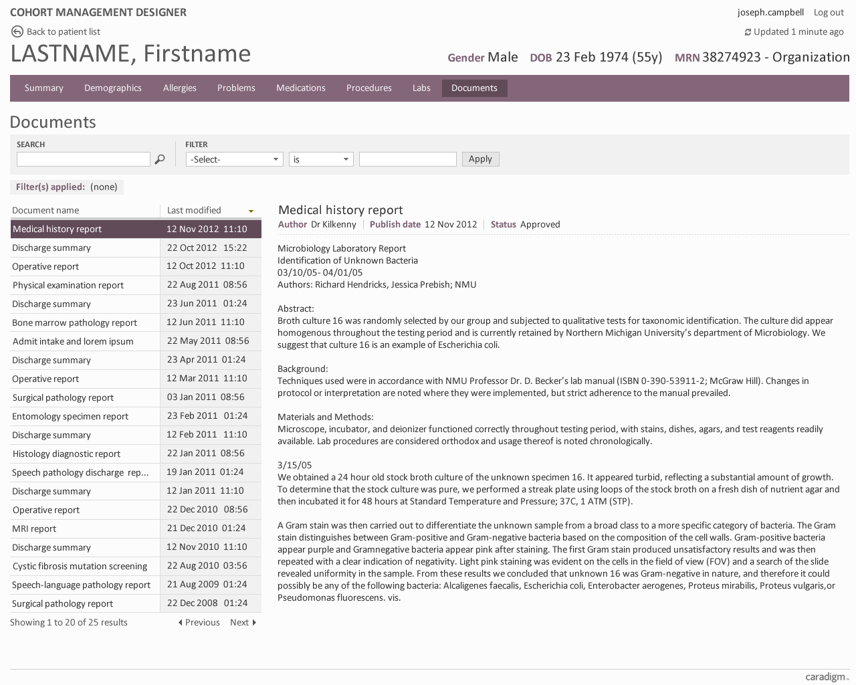This screenshot has height=685, width=856.
Task: Toggle sorting with the Last modified arrow icon
Action: 252,210
